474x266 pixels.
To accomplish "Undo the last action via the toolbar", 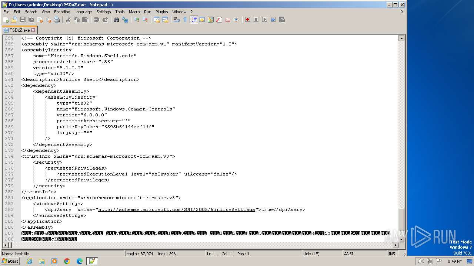I will click(97, 20).
